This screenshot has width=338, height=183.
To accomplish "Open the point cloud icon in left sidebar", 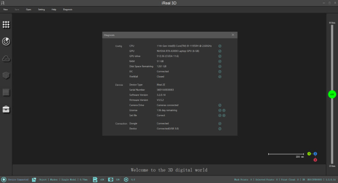I will click(x=6, y=58).
